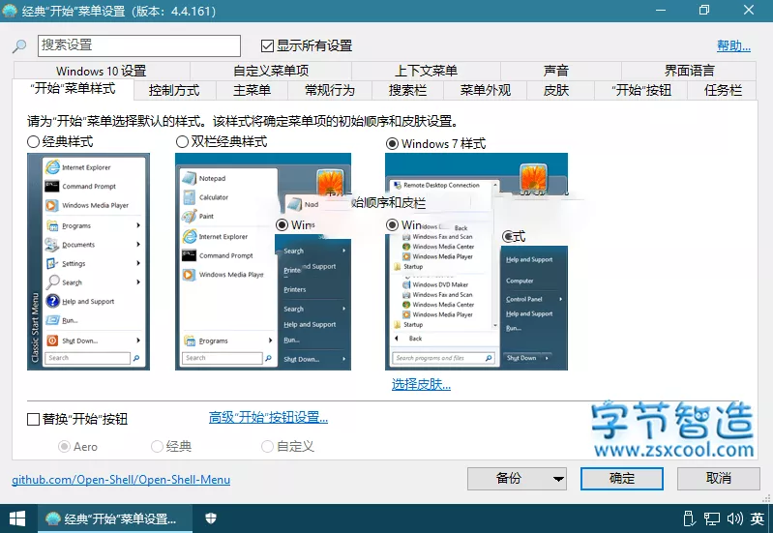Click into the 搜索设置 search field

139,45
